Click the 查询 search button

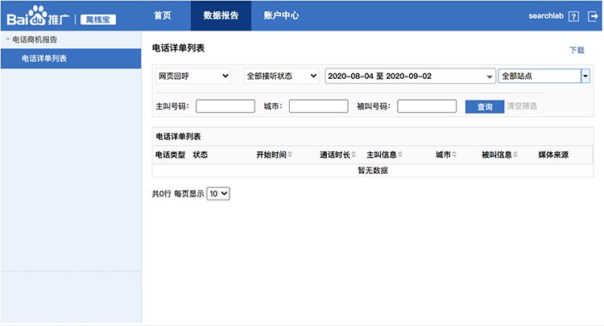point(484,106)
